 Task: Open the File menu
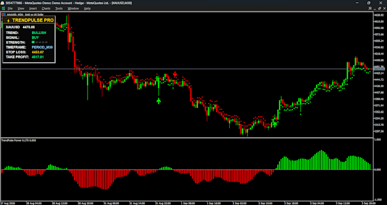tap(10, 9)
